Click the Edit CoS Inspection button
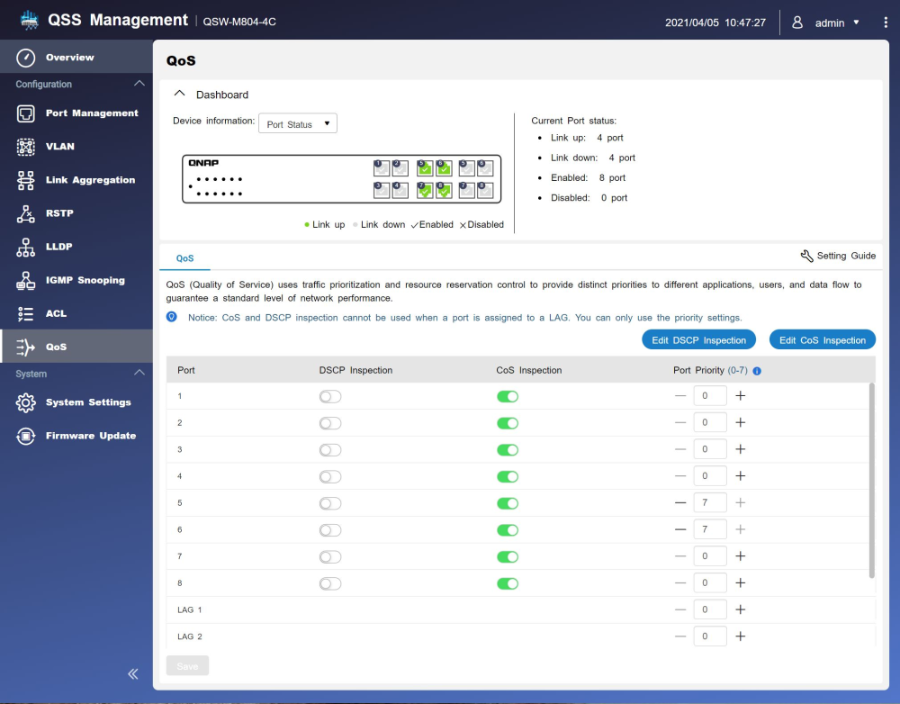The image size is (900, 704). 822,340
